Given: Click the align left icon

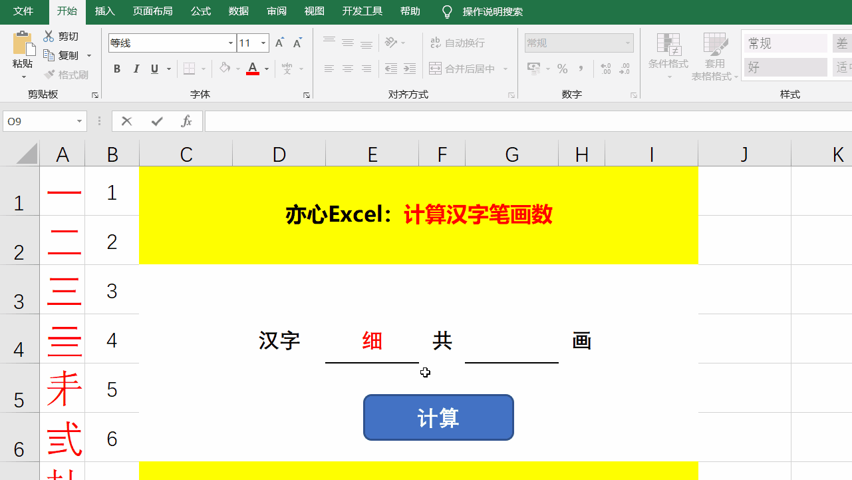Looking at the screenshot, I should click(x=329, y=69).
